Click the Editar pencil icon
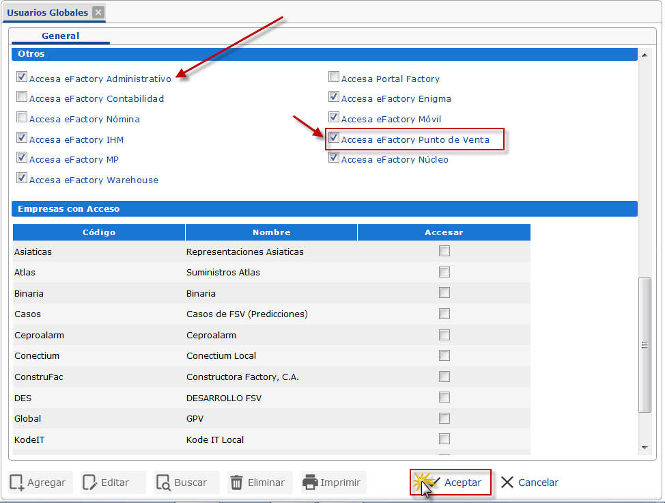 [90, 482]
